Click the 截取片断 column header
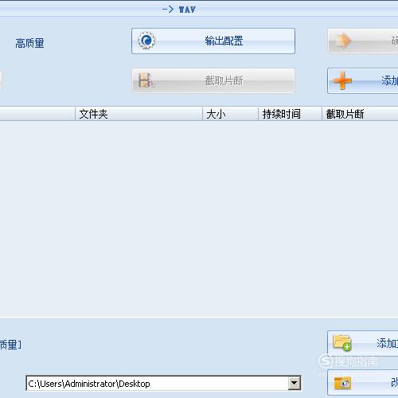The height and width of the screenshot is (398, 398). (360, 114)
